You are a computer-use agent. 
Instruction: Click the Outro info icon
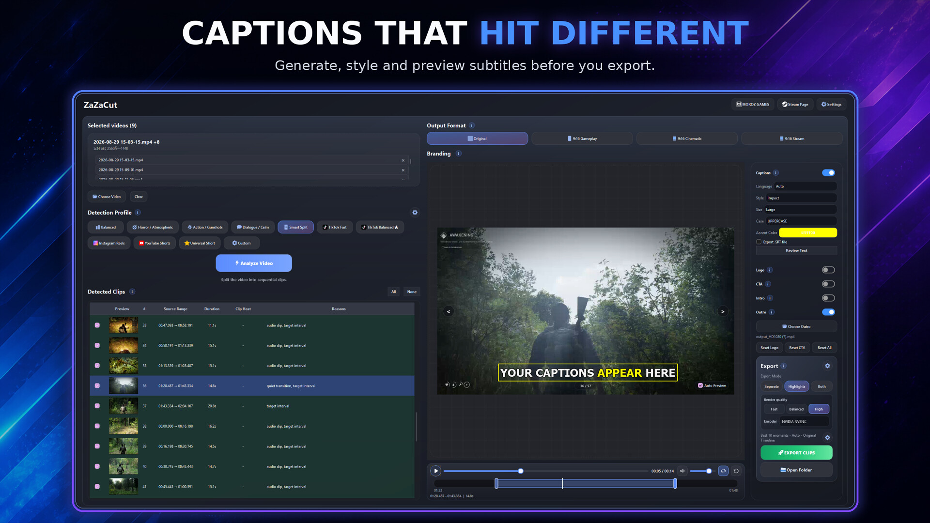(x=772, y=312)
